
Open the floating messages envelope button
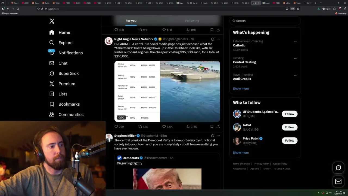(338, 181)
